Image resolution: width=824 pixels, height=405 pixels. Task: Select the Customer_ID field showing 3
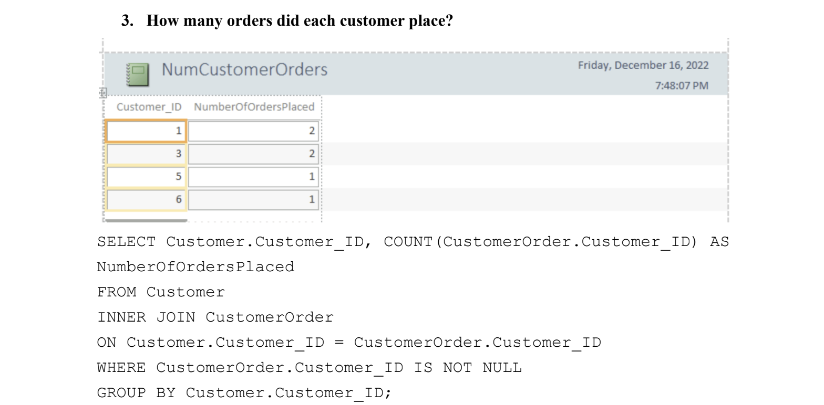(x=146, y=154)
